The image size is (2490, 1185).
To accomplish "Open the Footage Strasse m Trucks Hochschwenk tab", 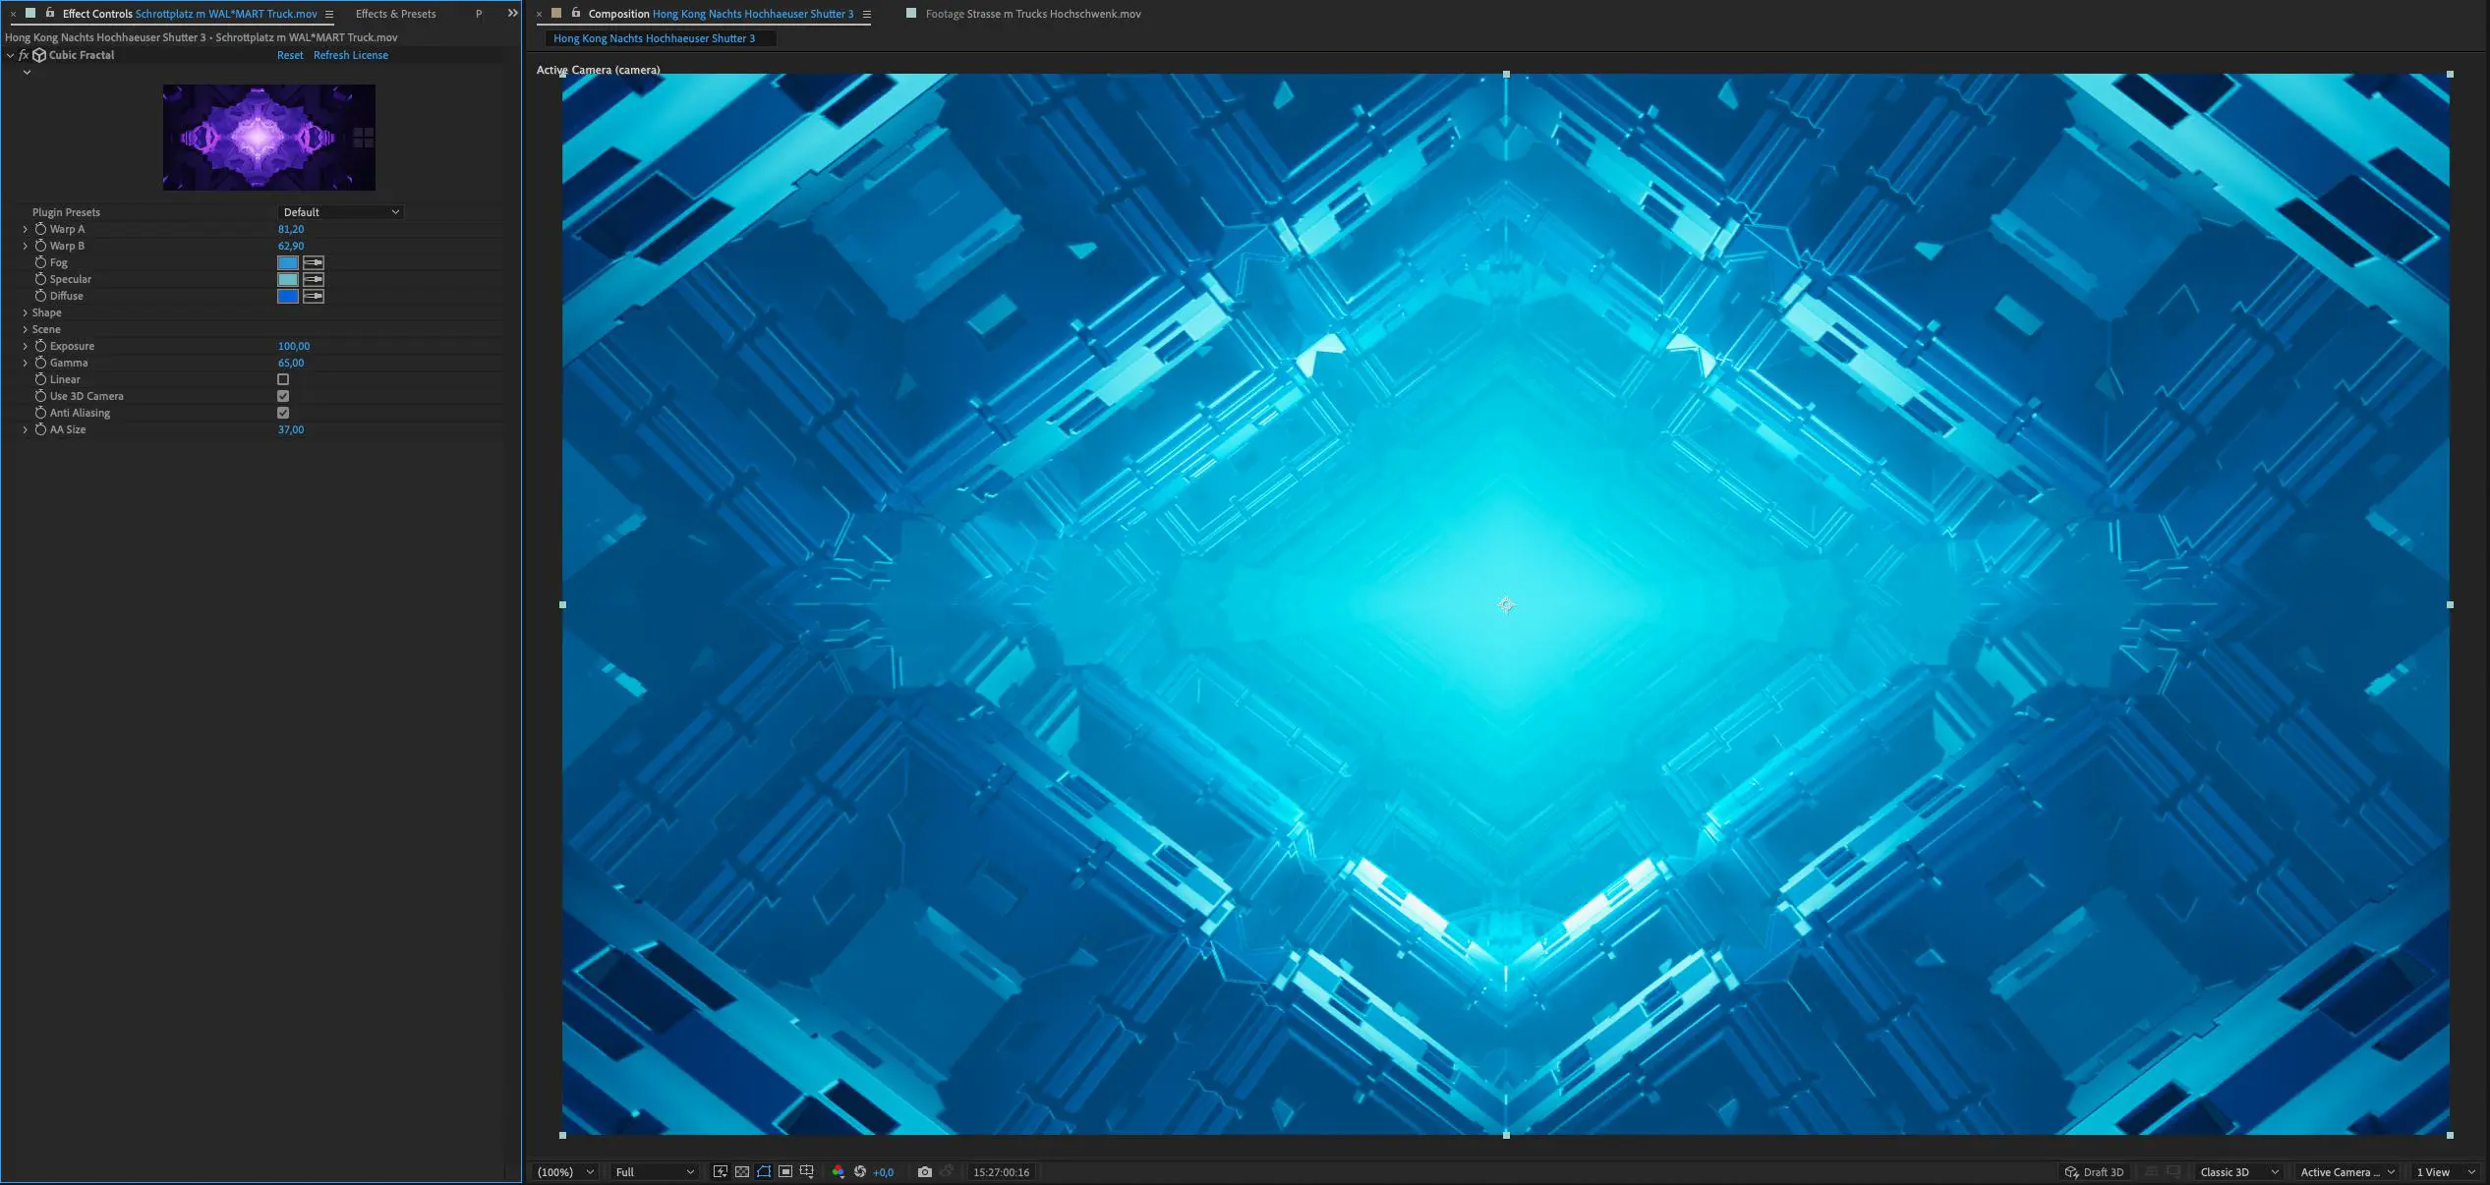I will [x=1032, y=14].
